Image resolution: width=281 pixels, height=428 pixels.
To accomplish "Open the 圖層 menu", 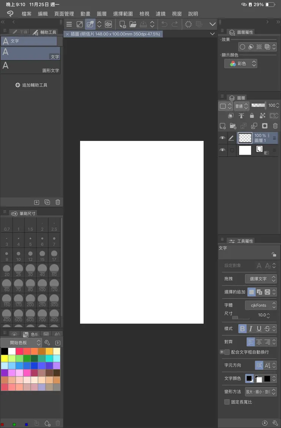I will 102,14.
